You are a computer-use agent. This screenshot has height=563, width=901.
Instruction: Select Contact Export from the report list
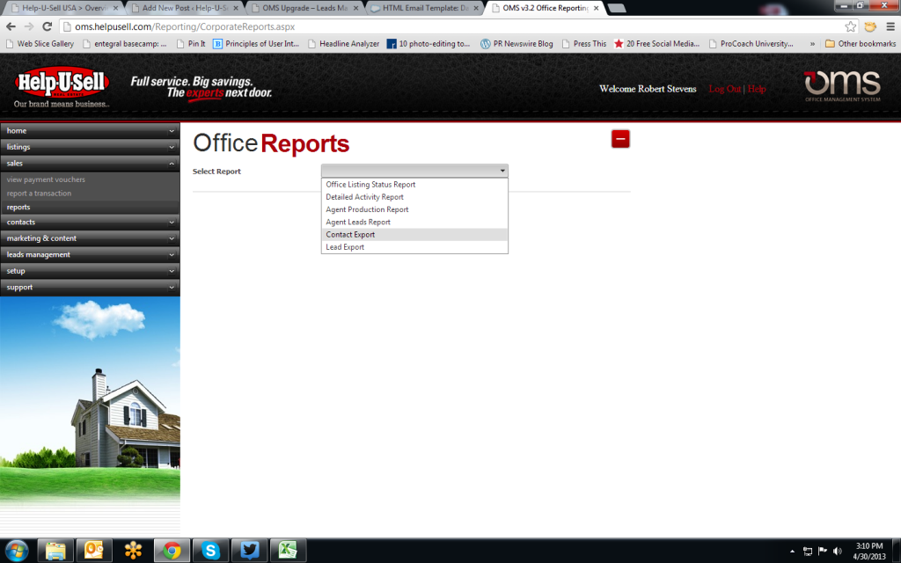tap(350, 234)
